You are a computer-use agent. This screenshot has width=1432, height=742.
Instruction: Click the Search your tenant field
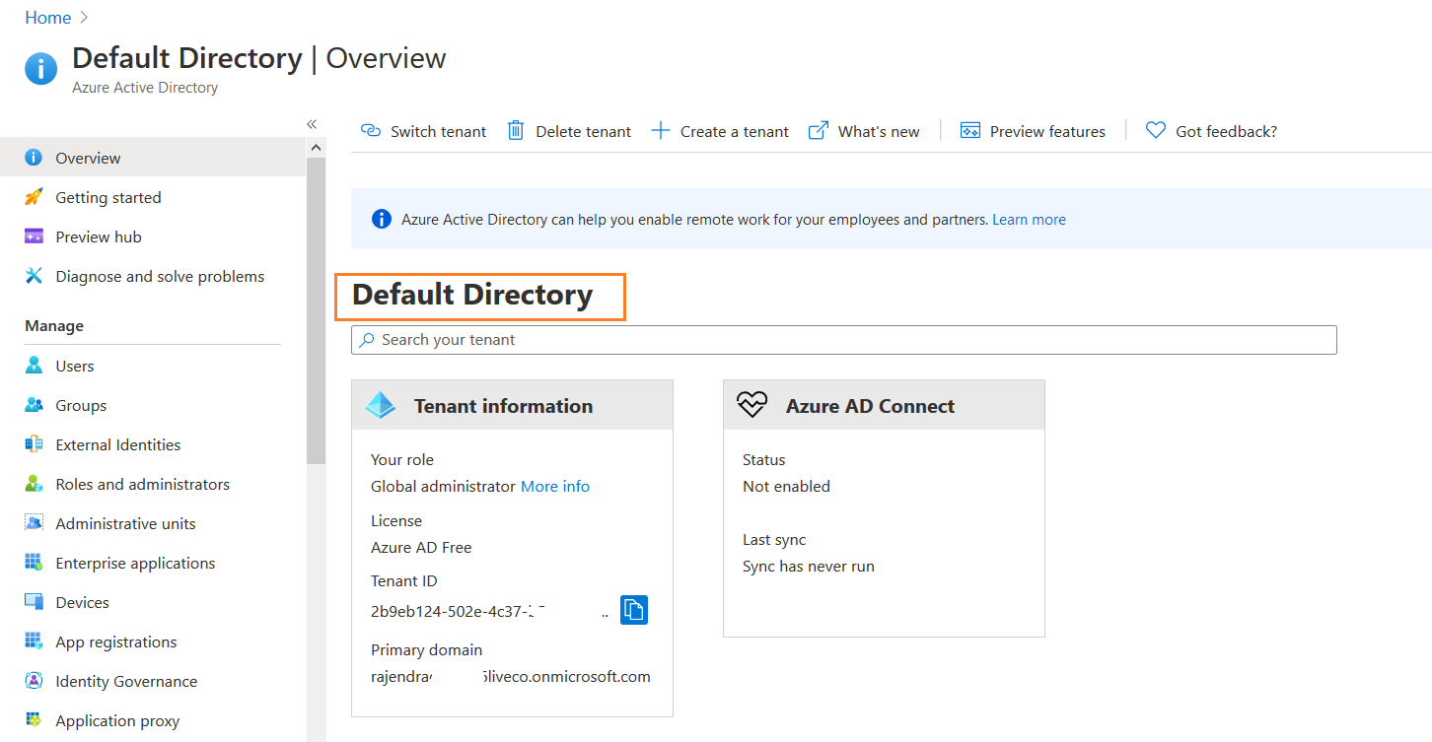[843, 340]
